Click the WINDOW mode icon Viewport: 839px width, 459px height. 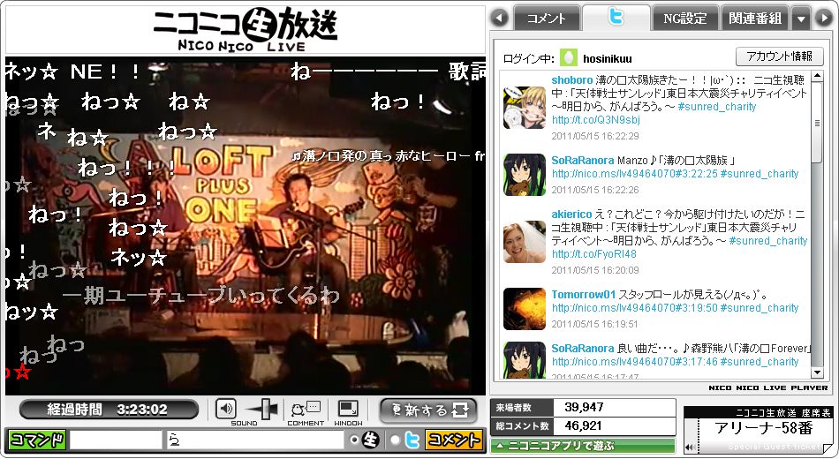click(348, 410)
